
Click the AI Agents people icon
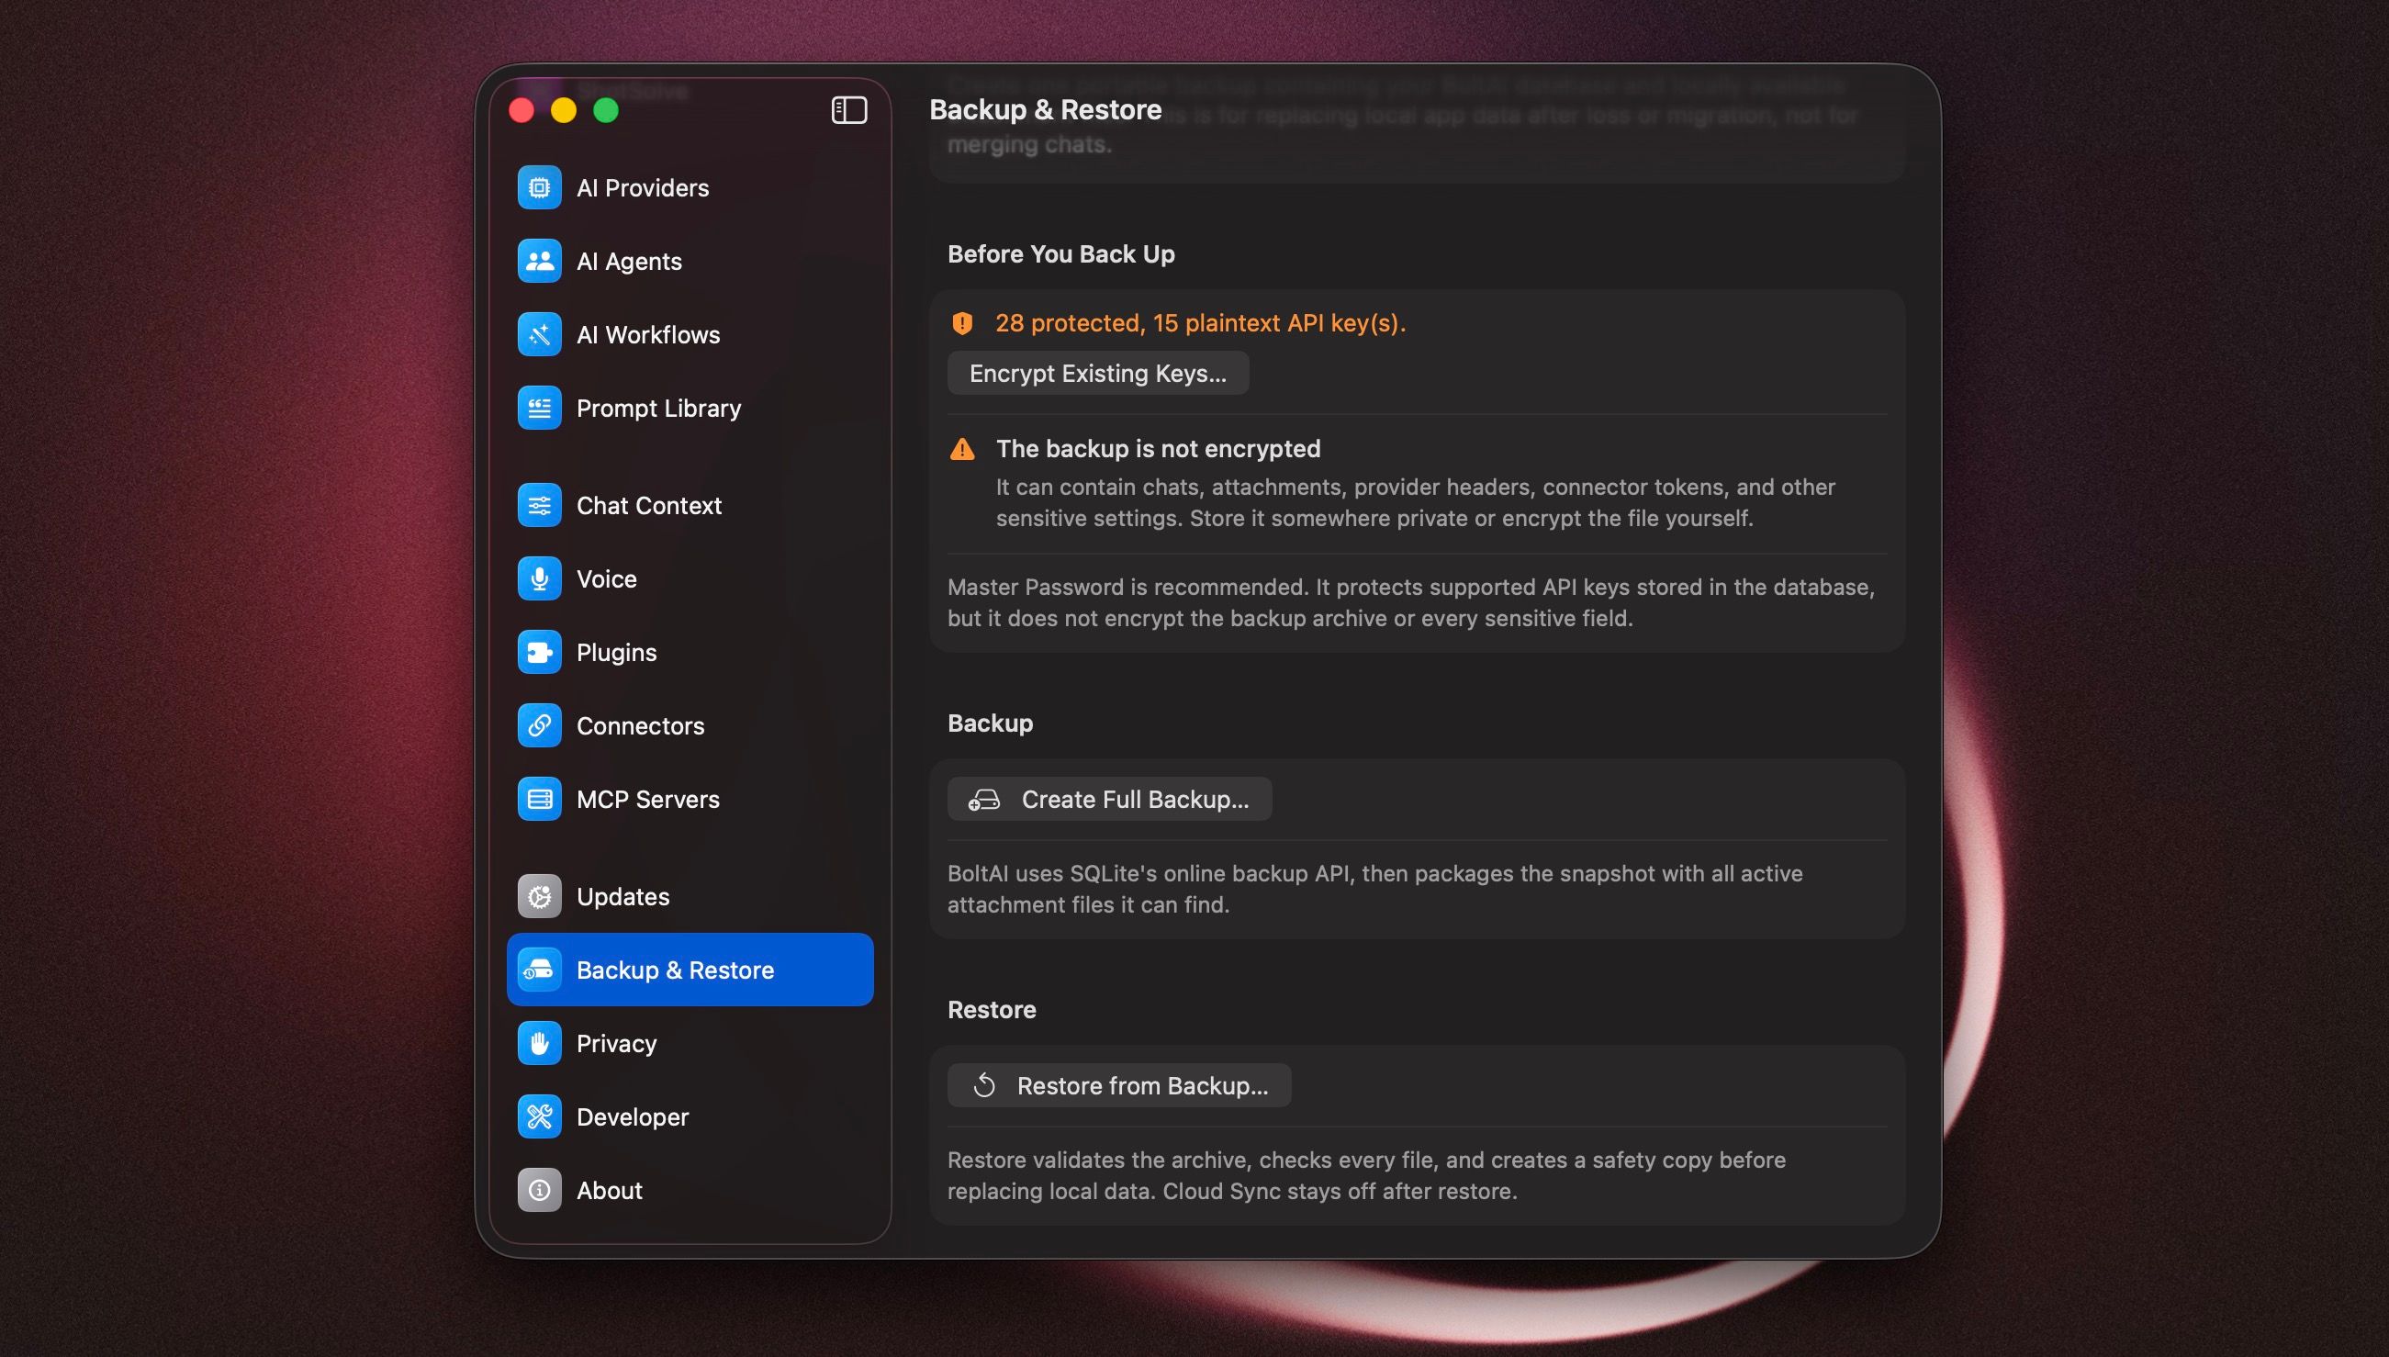pos(540,261)
